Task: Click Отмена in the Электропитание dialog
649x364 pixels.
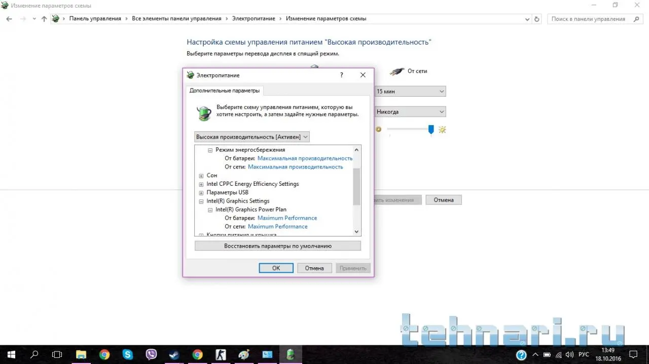Action: pos(314,268)
